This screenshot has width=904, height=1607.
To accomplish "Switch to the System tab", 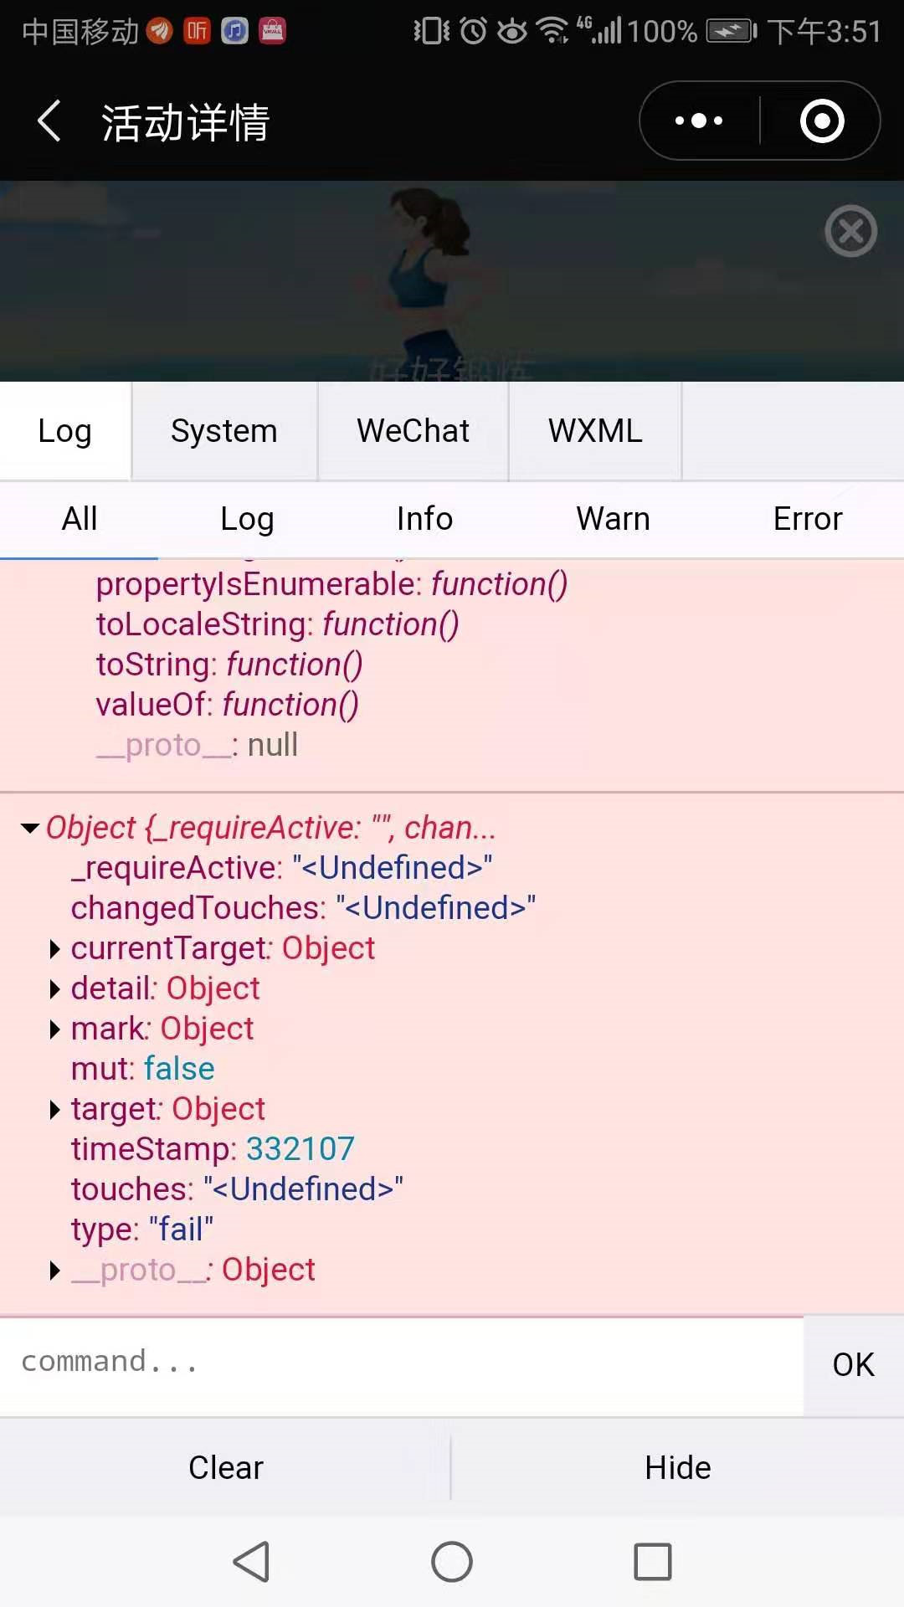I will (x=223, y=431).
